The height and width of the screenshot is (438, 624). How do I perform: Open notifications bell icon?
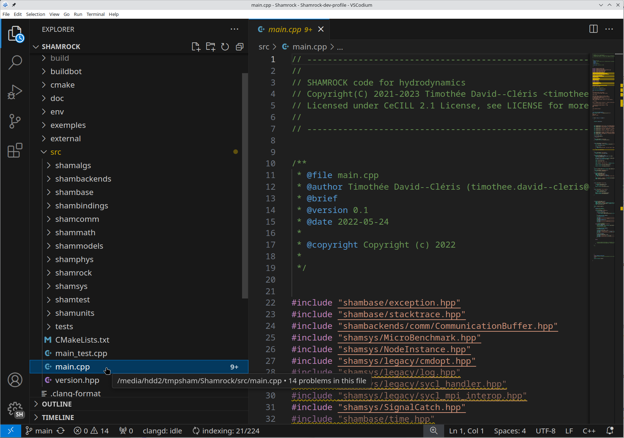coord(610,431)
